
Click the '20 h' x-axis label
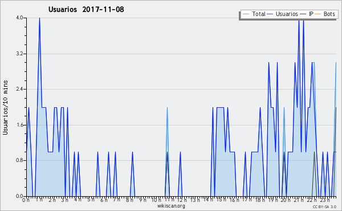pos(286,200)
